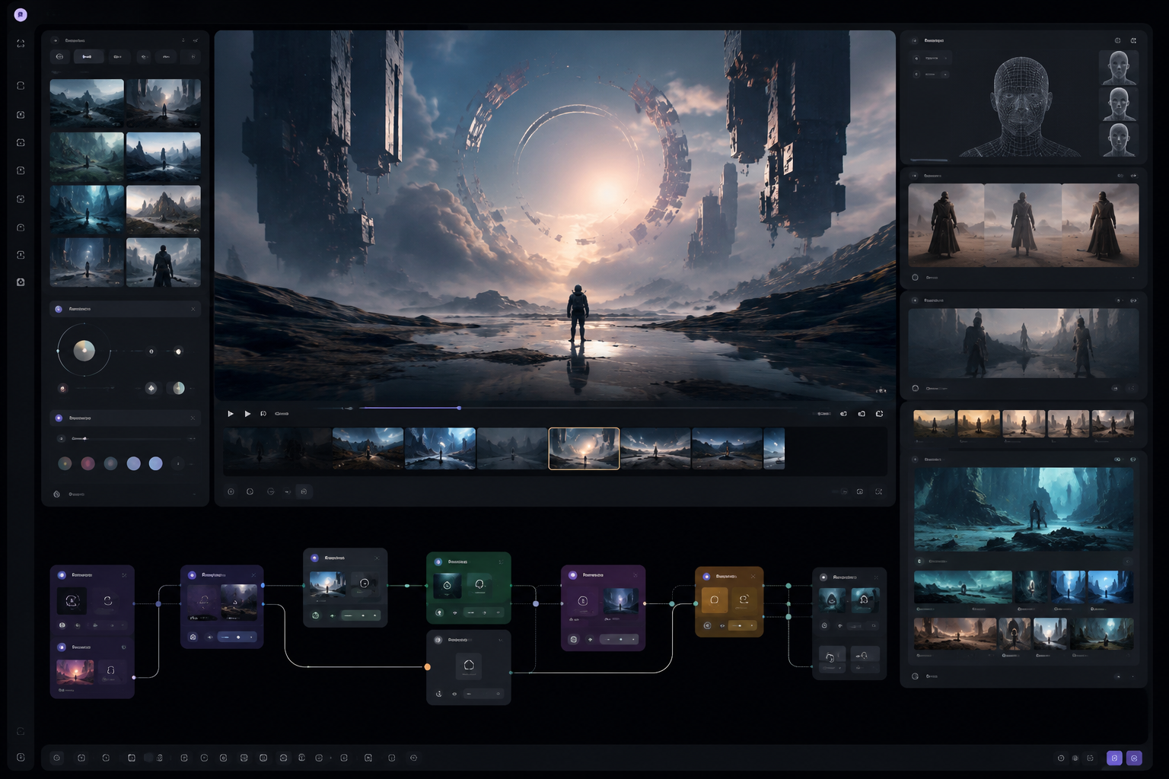Screen dimensions: 1169x779
Task: Select the highlighted pill tab in gallery panel
Action: coord(88,56)
